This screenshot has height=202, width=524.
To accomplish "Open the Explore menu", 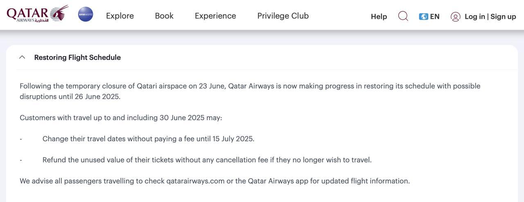I will (120, 16).
